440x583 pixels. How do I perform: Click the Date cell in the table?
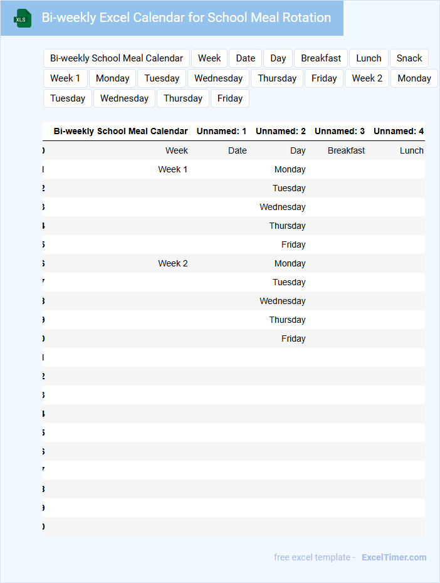click(238, 150)
